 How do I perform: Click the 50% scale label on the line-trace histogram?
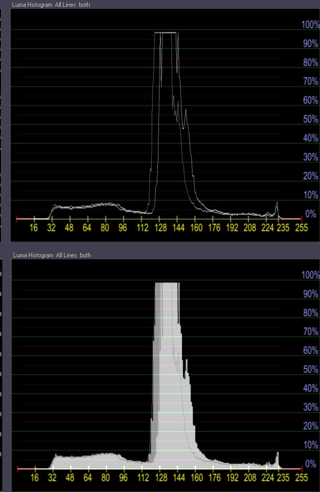click(x=311, y=119)
